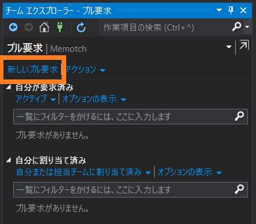Open the アクション dropdown menu
The height and width of the screenshot is (224, 256).
(x=85, y=70)
